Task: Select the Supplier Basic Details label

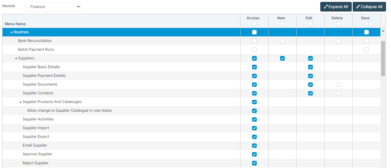Action: [41, 67]
